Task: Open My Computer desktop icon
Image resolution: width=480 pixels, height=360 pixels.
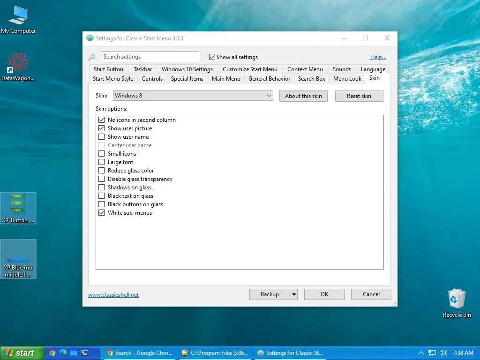Action: coord(18,19)
